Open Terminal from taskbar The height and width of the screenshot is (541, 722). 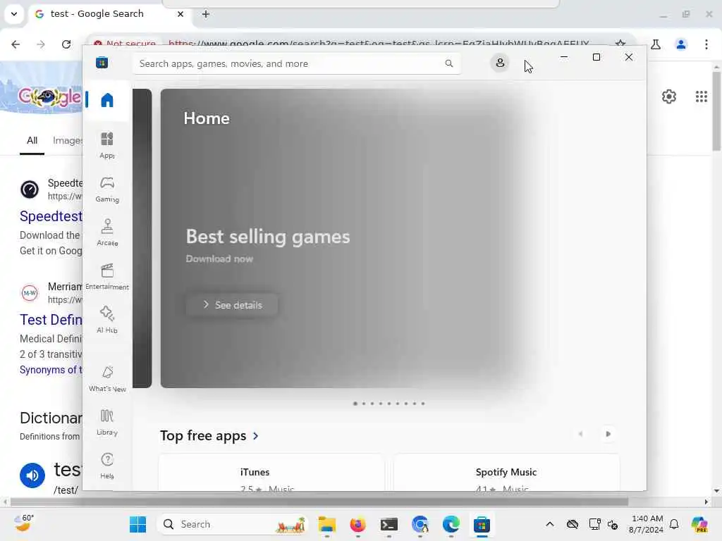[x=389, y=524]
